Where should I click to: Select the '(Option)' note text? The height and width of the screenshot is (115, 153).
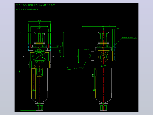70,70
